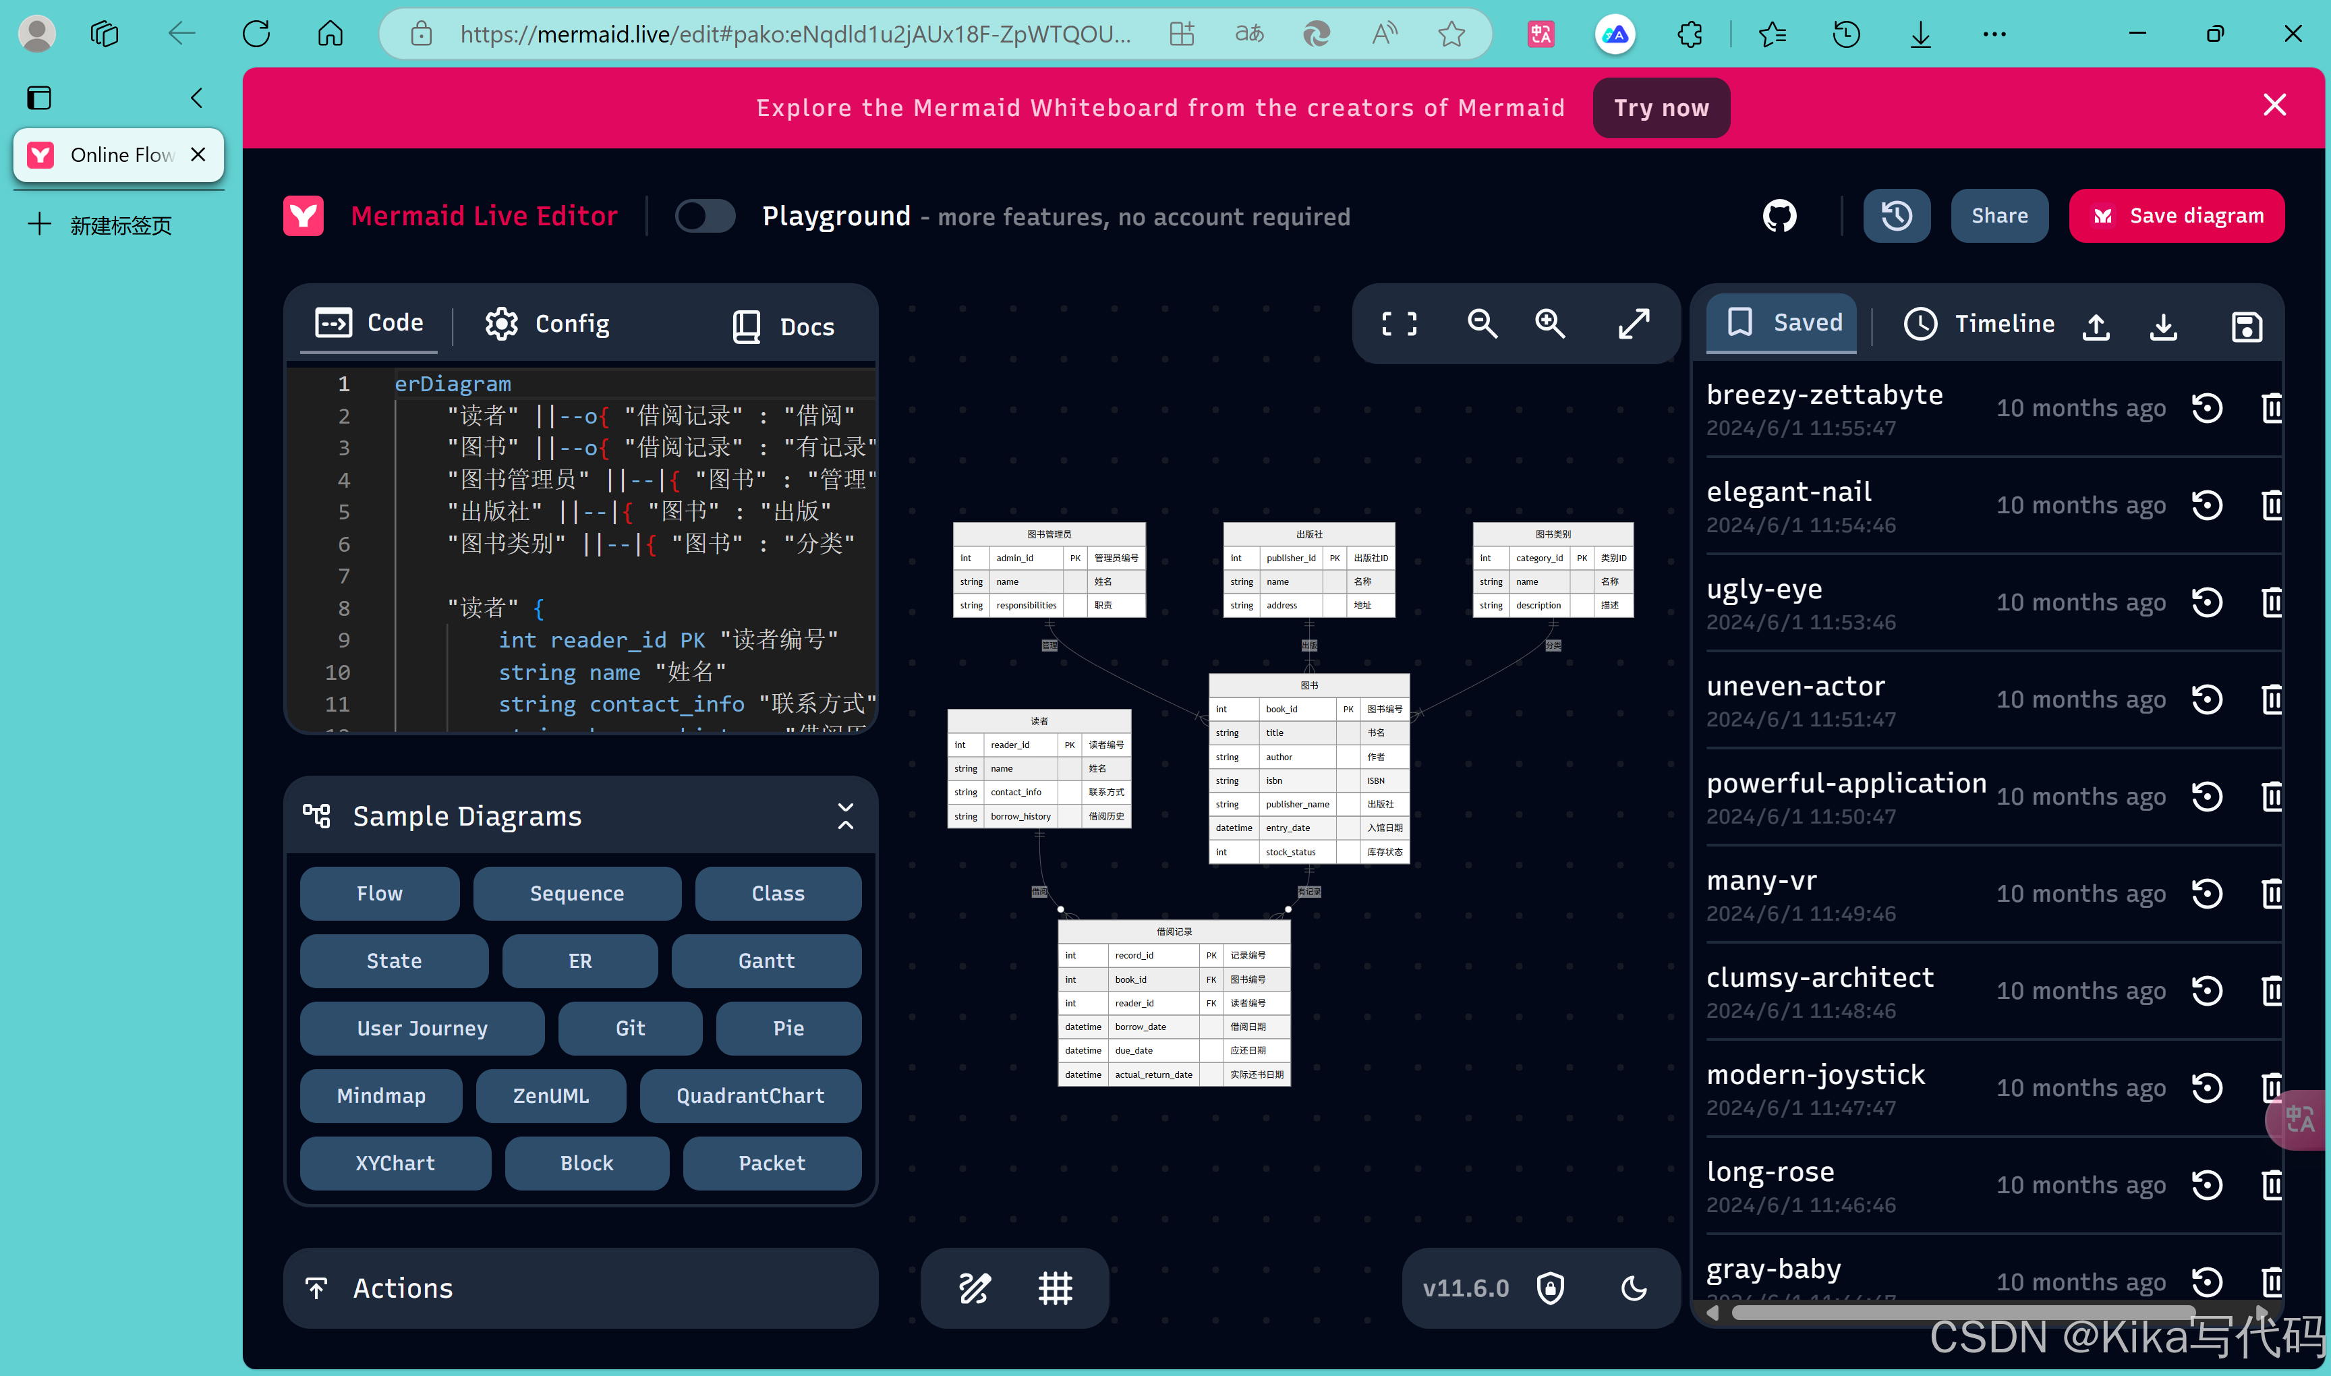This screenshot has width=2331, height=1376.
Task: Collapse the Sample Diagrams panel
Action: (x=844, y=816)
